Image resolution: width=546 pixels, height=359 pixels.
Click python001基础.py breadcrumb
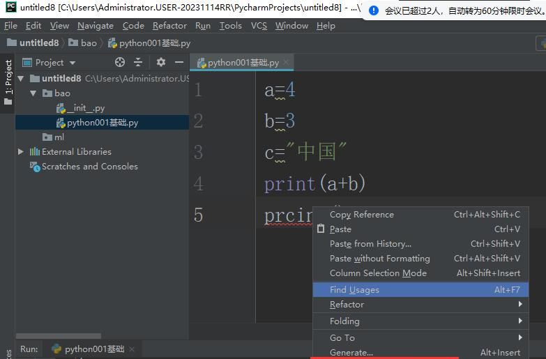tap(149, 43)
